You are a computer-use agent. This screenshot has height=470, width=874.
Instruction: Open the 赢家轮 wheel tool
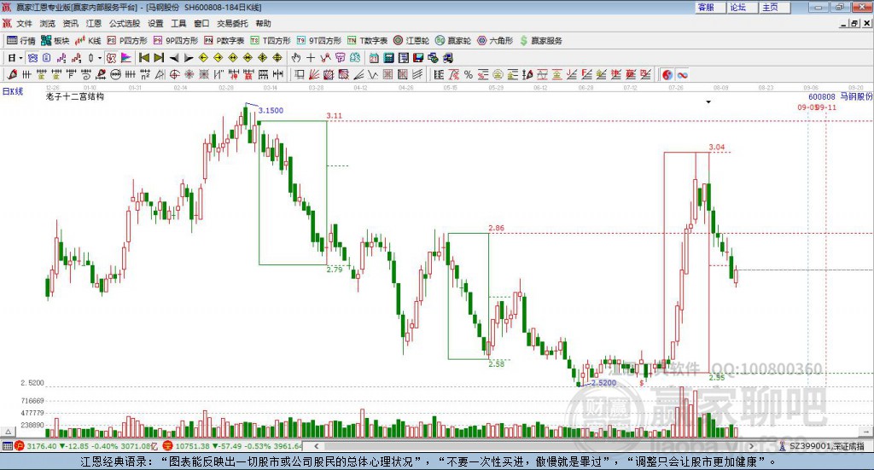coord(453,41)
